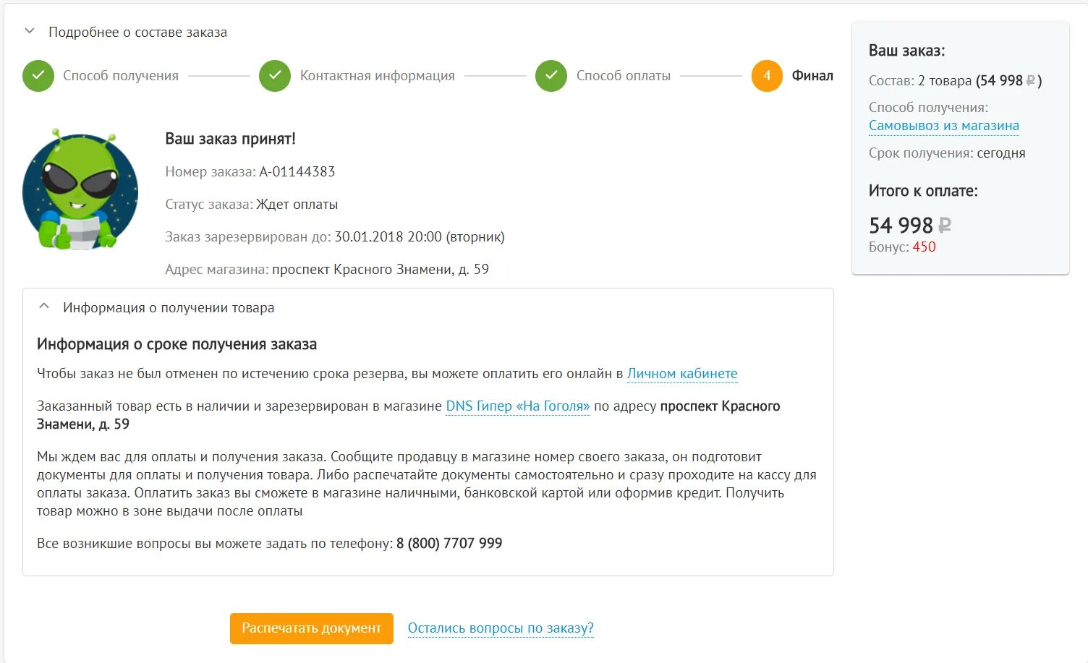Screen dimensions: 1088x663
Task: Open DNS Гипер «На Гоголя» store link
Action: 518,406
